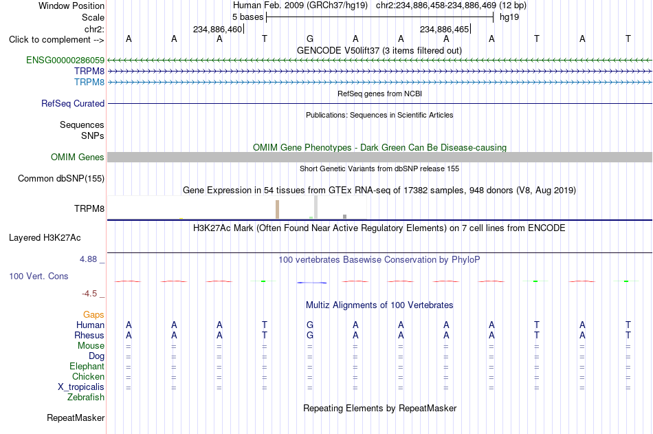Click the RefSeq Curated track label
Image resolution: width=653 pixels, height=434 pixels.
tap(72, 103)
